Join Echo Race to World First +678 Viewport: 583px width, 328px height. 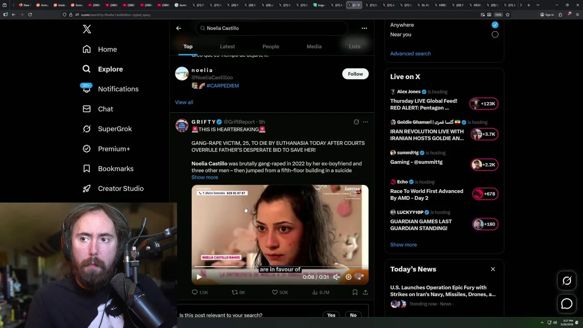[485, 194]
